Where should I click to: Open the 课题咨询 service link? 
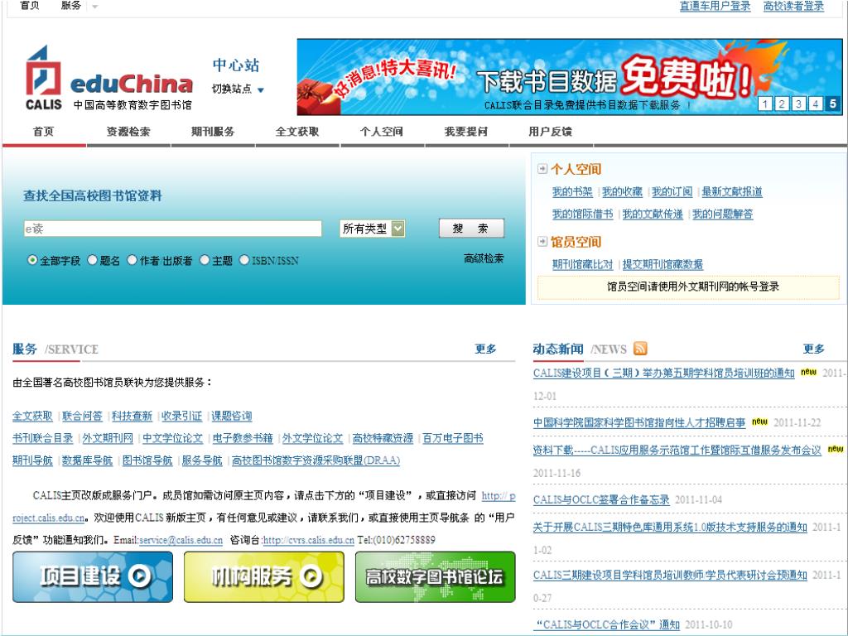tap(232, 416)
